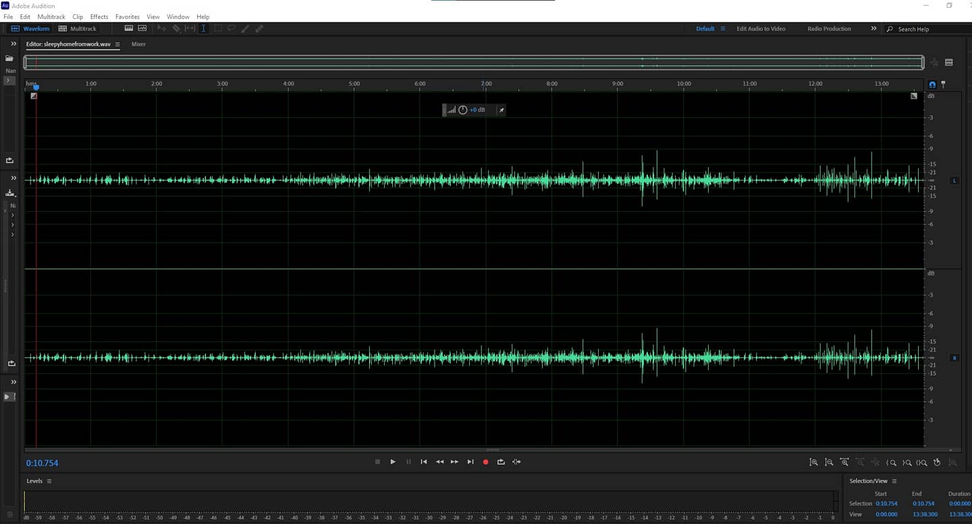Select the Slip tool

[x=190, y=28]
